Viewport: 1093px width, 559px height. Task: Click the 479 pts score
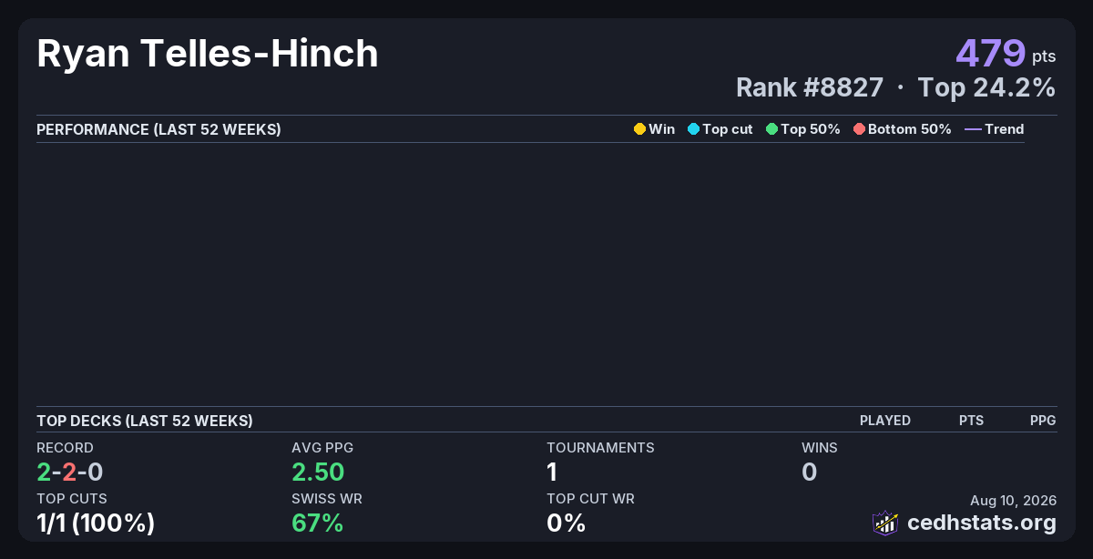point(1006,54)
